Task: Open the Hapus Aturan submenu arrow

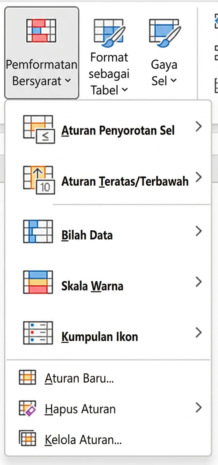Action: [199, 408]
